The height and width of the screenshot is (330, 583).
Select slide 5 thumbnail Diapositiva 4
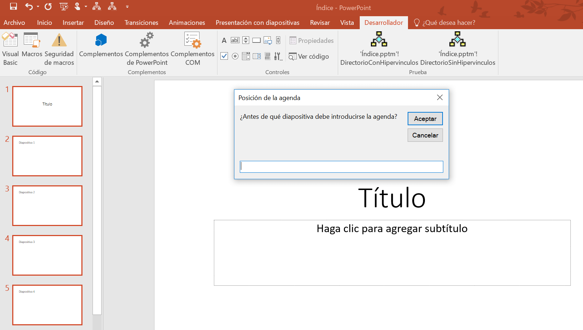[x=48, y=305]
